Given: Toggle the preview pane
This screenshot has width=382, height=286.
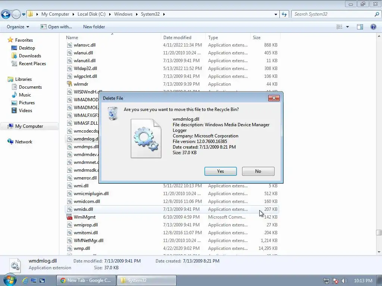Looking at the screenshot, I should [360, 27].
